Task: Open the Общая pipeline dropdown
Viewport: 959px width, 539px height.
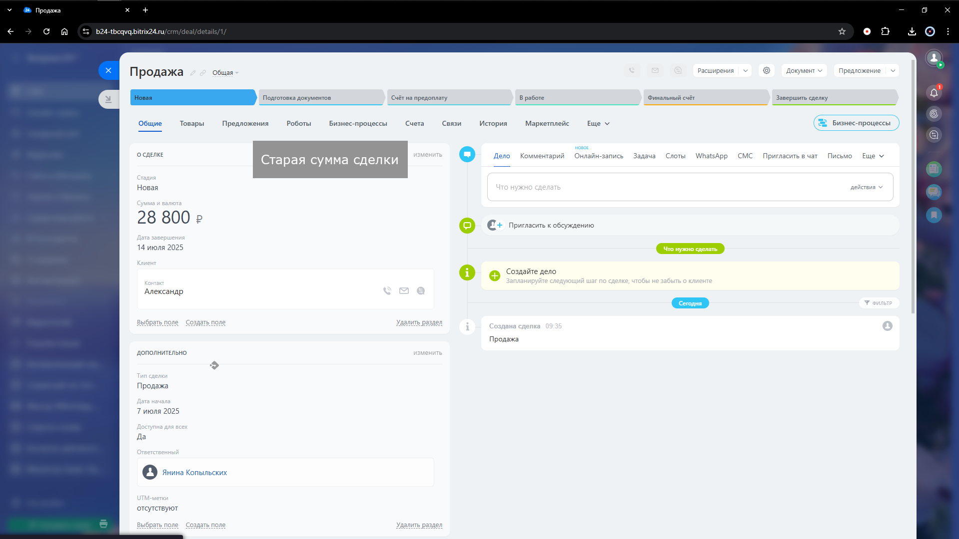Action: tap(225, 73)
